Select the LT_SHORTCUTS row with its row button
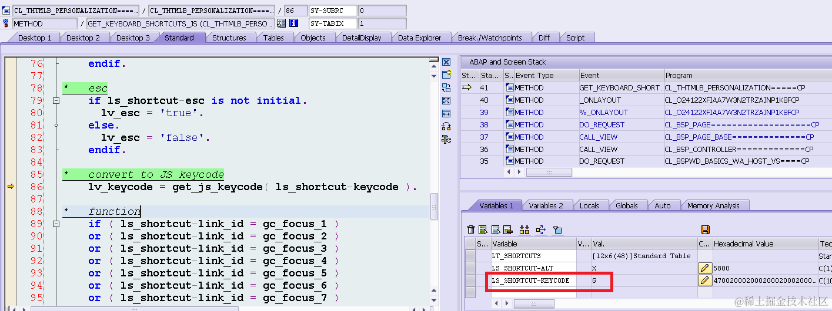Image resolution: width=832 pixels, height=311 pixels. (470, 256)
